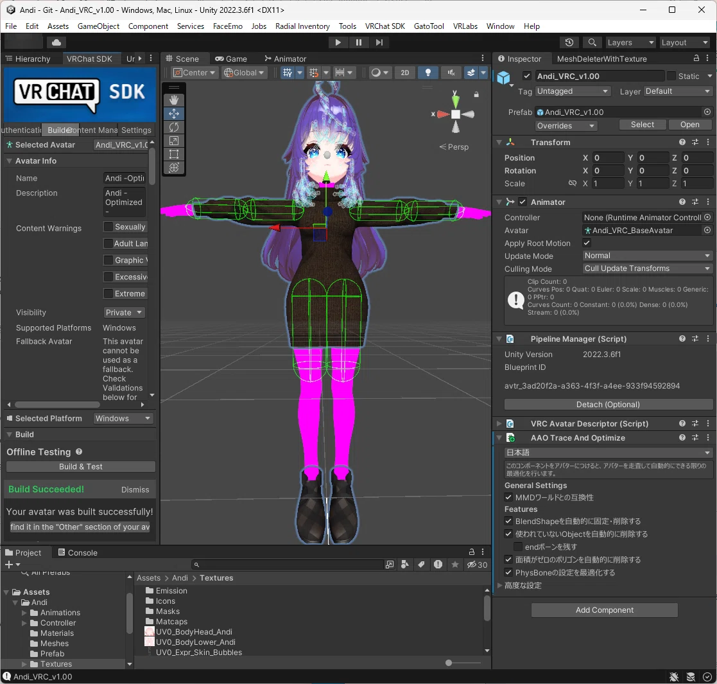Open the cloud services icon
This screenshot has width=717, height=684.
(56, 42)
